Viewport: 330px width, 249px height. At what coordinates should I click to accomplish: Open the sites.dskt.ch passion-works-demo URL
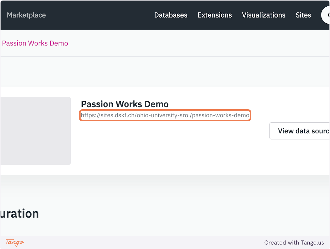(165, 115)
